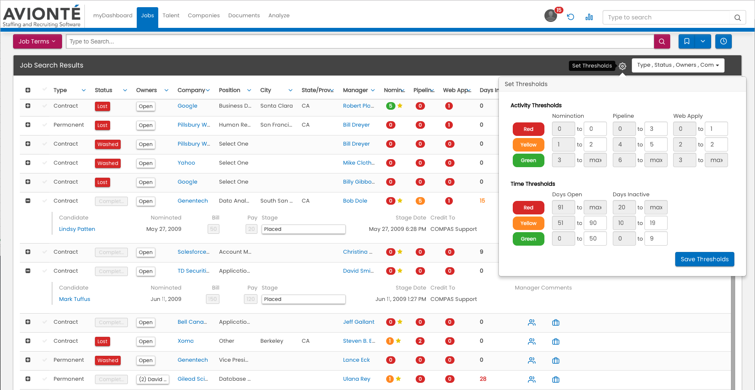Toggle select-all checkmark in table header
Image resolution: width=755 pixels, height=390 pixels.
[x=45, y=89]
